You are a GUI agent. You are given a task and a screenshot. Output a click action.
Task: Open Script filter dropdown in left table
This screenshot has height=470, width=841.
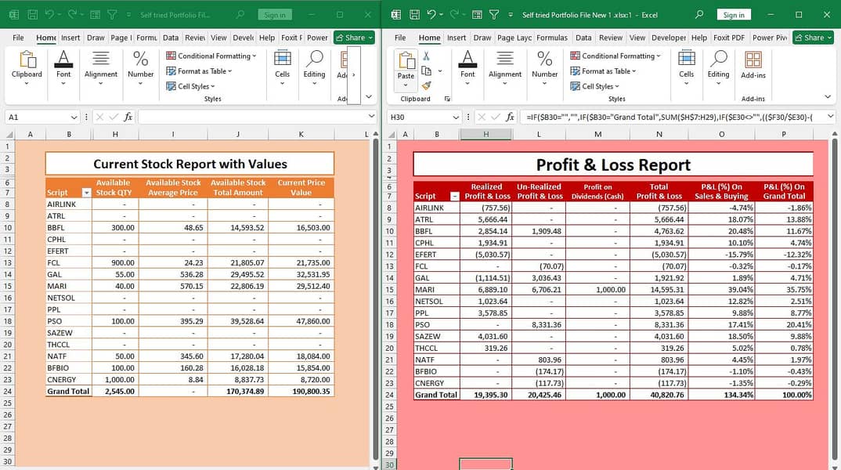click(86, 193)
